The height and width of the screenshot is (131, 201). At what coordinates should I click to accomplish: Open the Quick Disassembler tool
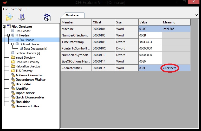[30, 97]
